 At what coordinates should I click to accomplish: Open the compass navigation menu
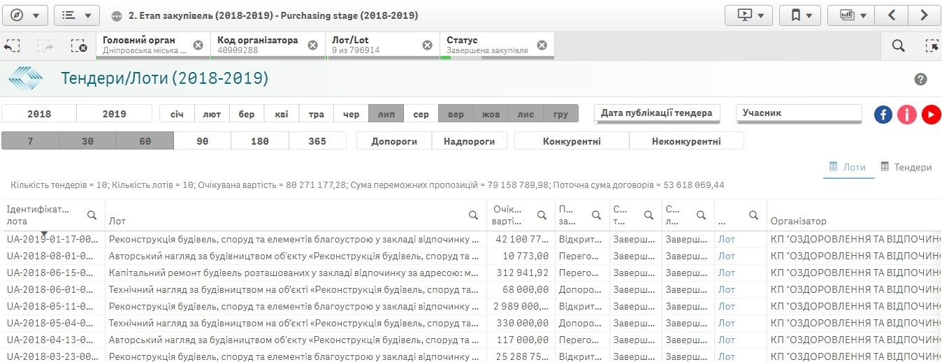(x=24, y=15)
